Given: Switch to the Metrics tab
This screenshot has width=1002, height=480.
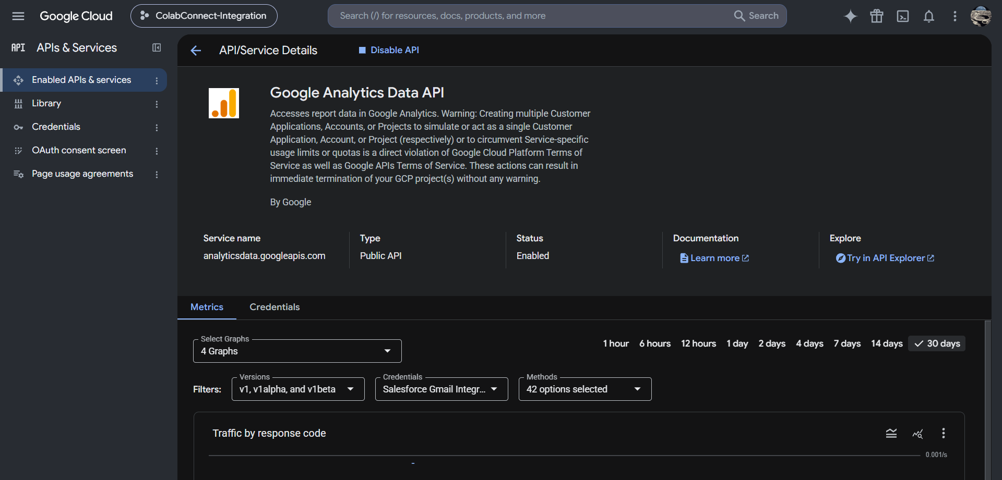Looking at the screenshot, I should [207, 307].
